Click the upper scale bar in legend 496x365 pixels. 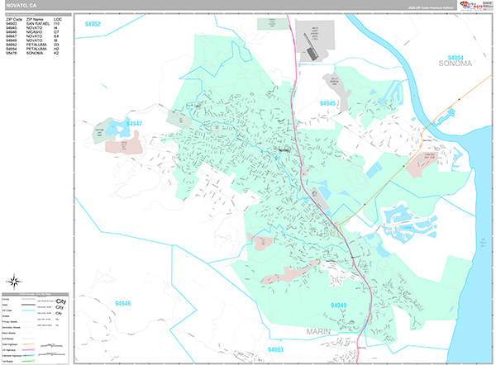coord(51,346)
